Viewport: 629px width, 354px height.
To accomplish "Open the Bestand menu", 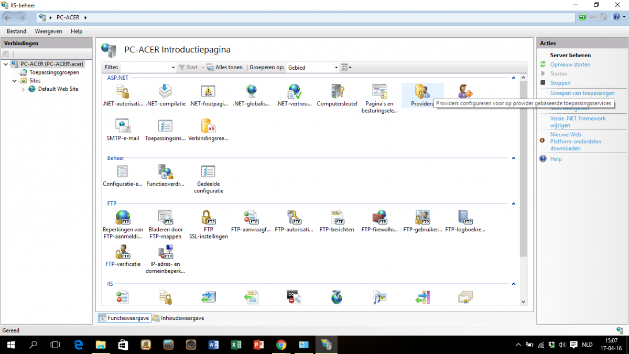I will coord(16,31).
